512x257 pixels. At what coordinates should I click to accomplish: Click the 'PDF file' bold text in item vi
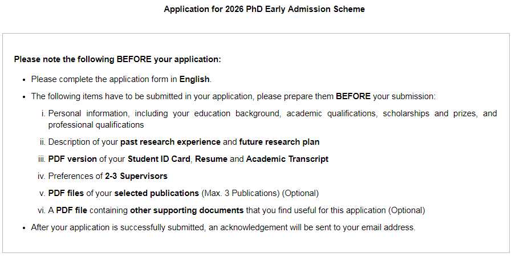71,210
